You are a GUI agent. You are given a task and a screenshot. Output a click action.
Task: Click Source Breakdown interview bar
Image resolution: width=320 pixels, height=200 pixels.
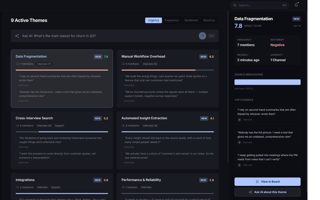pyautogui.click(x=267, y=82)
